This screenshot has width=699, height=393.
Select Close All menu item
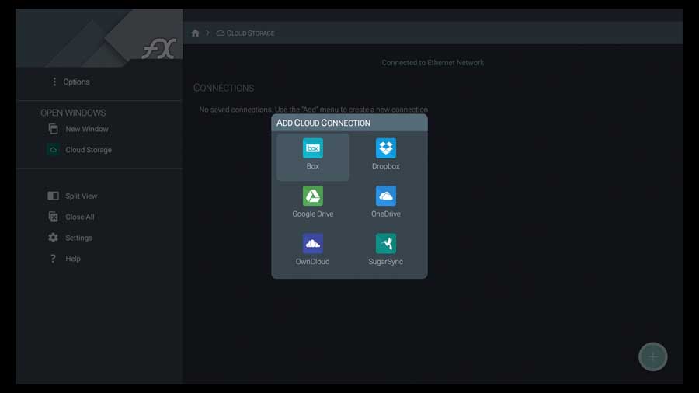pyautogui.click(x=80, y=217)
